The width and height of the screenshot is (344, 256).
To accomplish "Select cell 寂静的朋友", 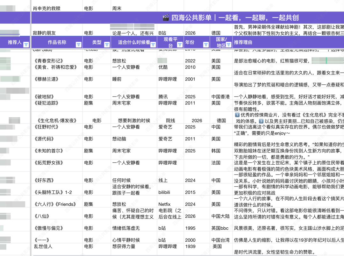I will click(x=57, y=30).
